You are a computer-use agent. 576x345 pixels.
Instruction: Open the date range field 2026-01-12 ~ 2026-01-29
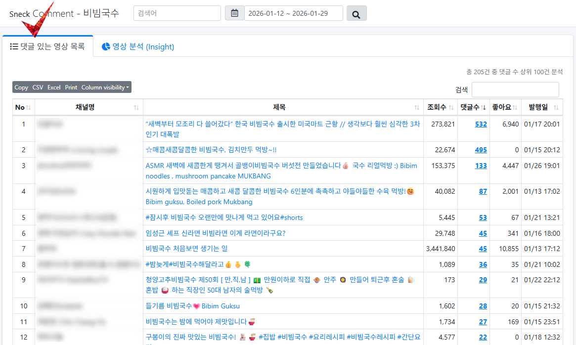tap(294, 13)
